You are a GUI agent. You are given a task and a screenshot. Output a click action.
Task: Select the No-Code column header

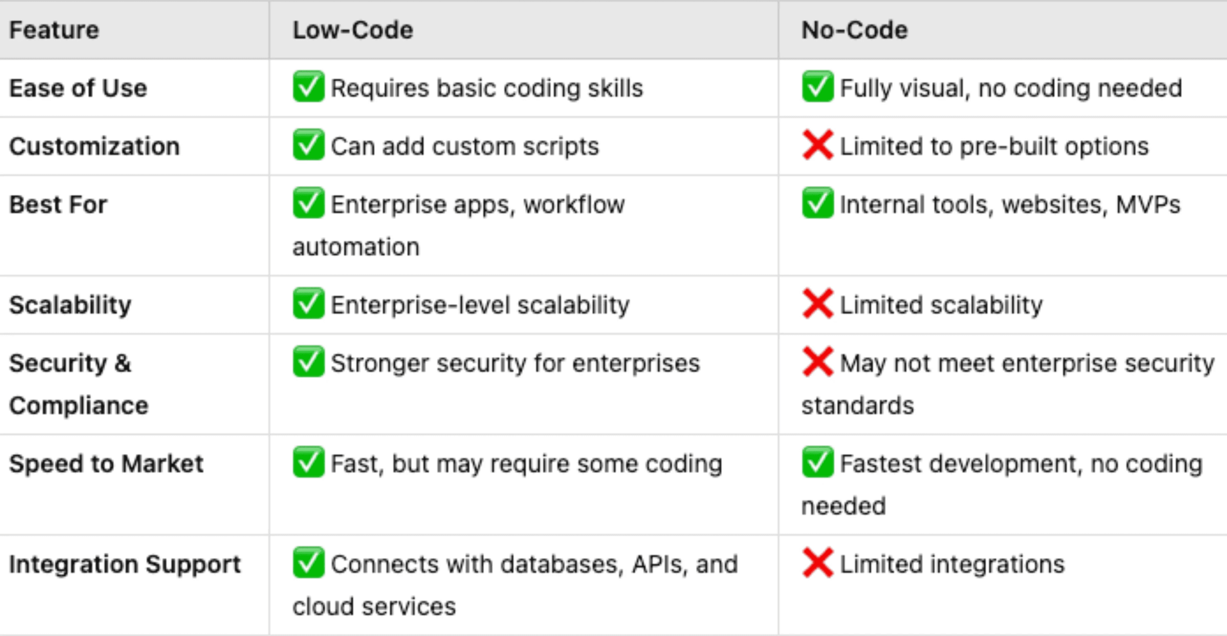tap(855, 30)
